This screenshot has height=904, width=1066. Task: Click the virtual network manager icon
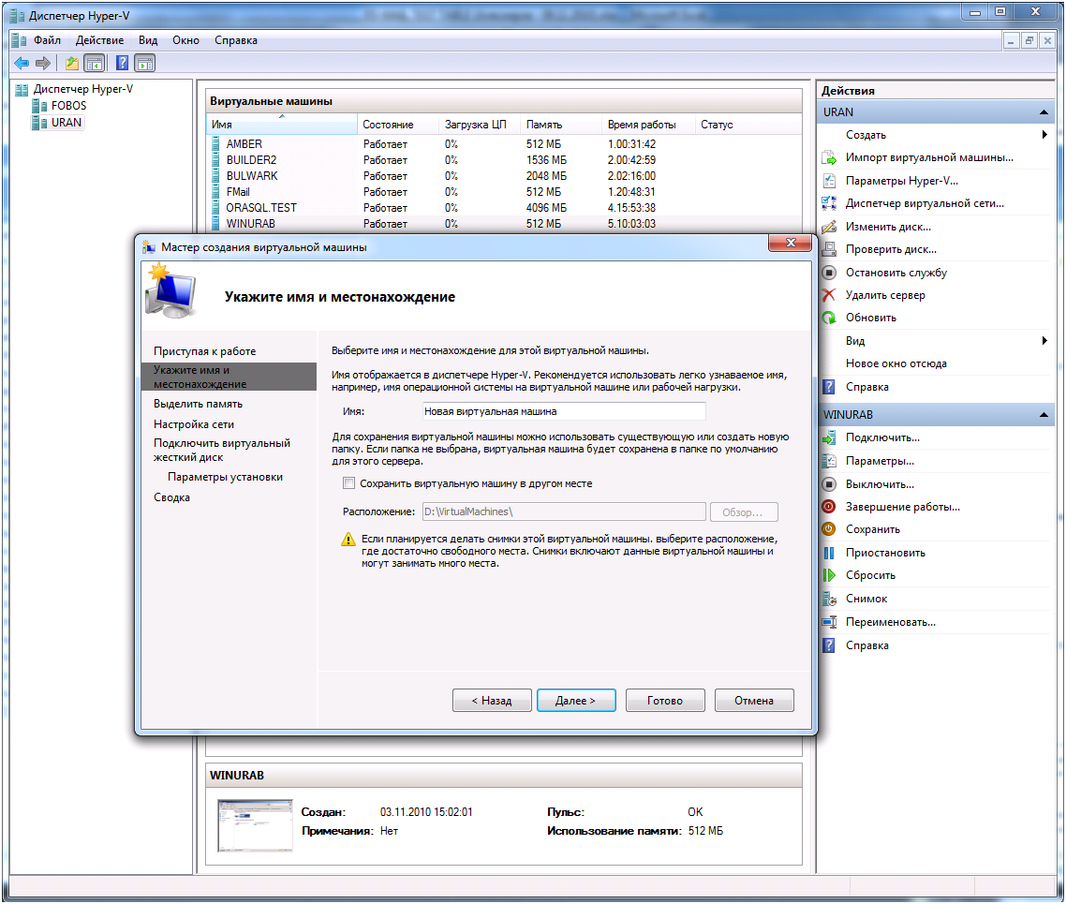pyautogui.click(x=829, y=203)
